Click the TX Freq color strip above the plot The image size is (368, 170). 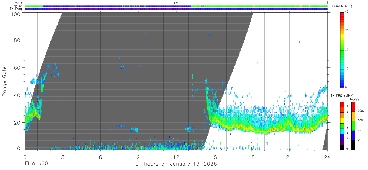[x=176, y=9]
